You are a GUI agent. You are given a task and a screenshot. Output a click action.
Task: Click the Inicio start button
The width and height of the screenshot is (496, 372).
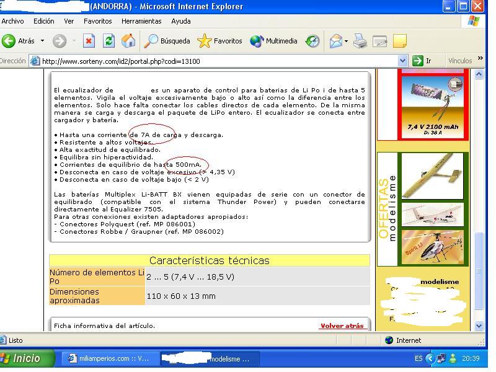tap(26, 358)
